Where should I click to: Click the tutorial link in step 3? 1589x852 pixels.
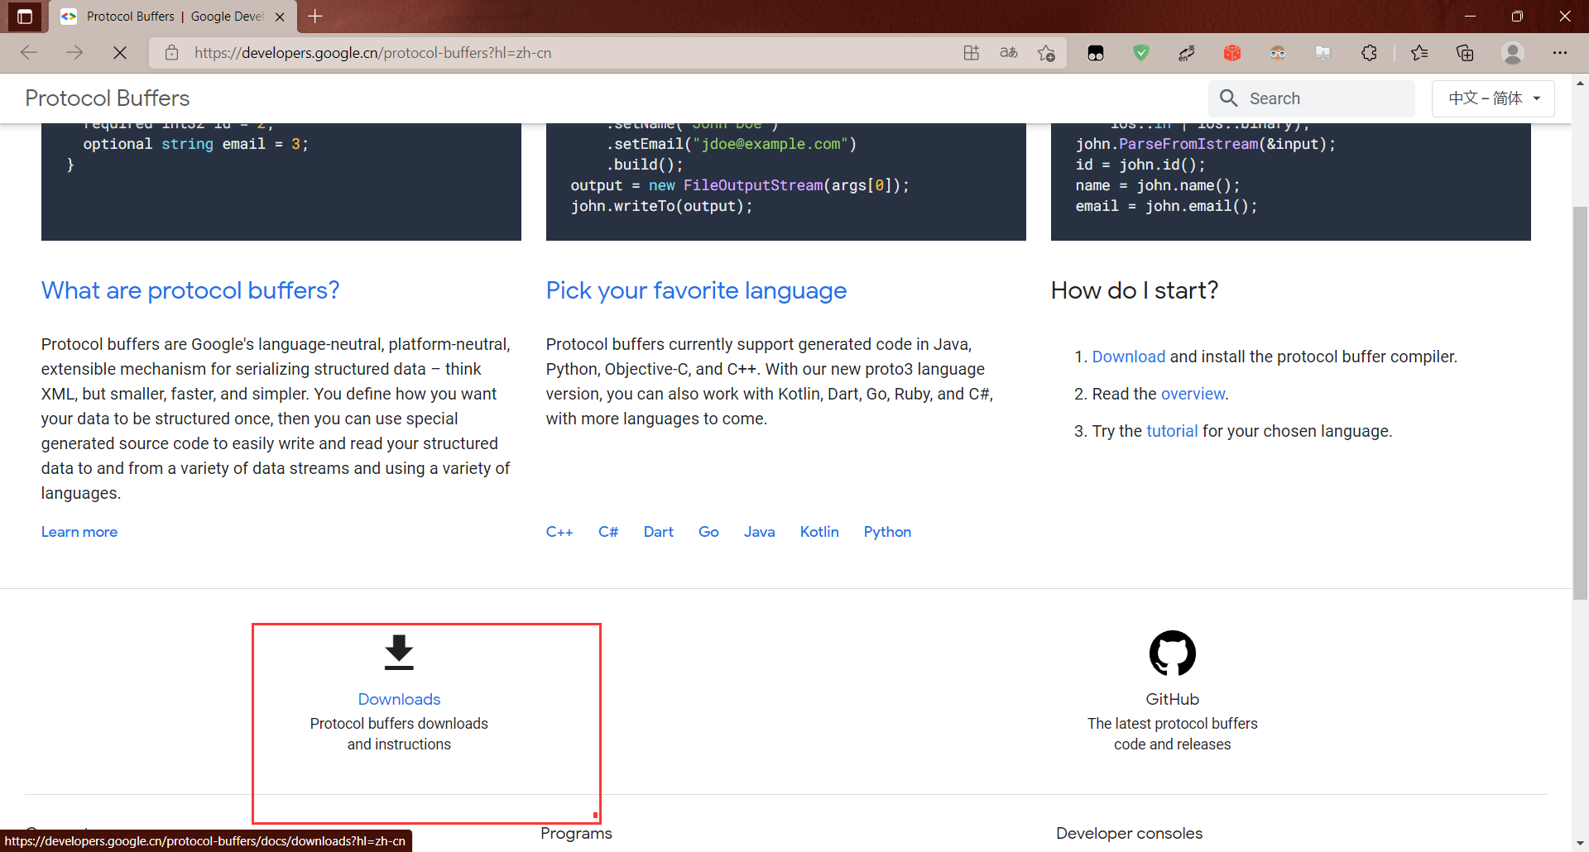[x=1172, y=431]
